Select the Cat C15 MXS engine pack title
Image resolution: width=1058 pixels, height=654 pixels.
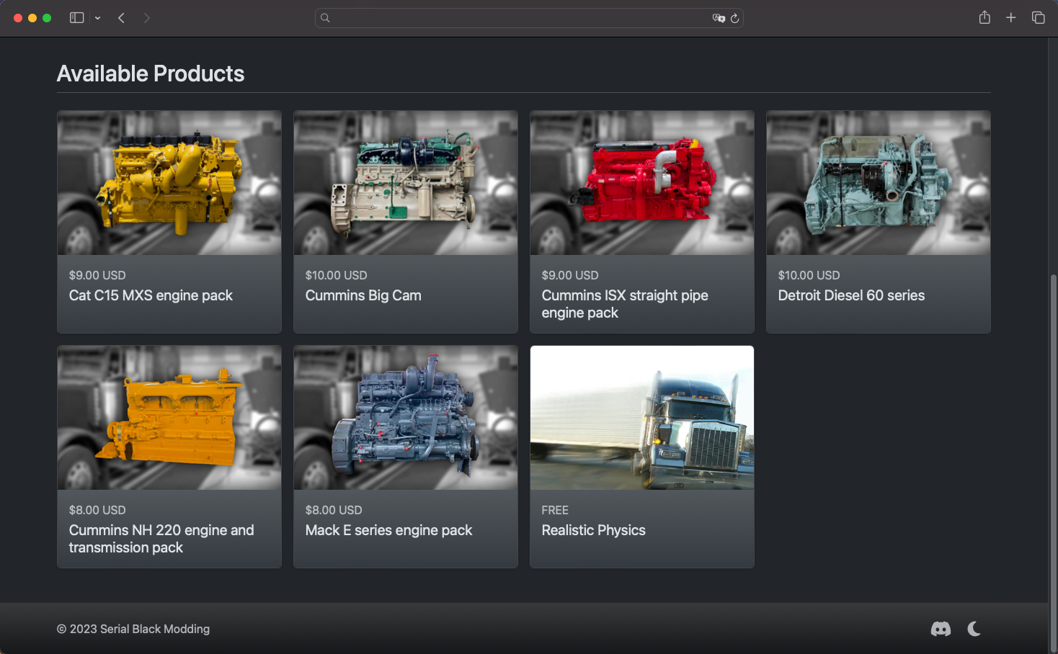point(151,295)
